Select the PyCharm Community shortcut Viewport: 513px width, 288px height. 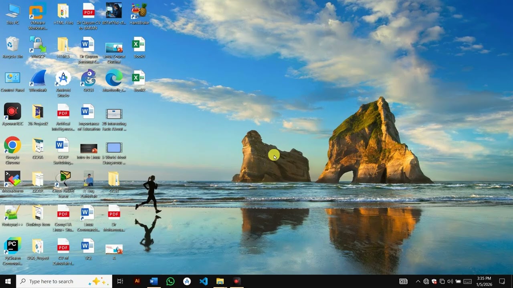(12, 252)
